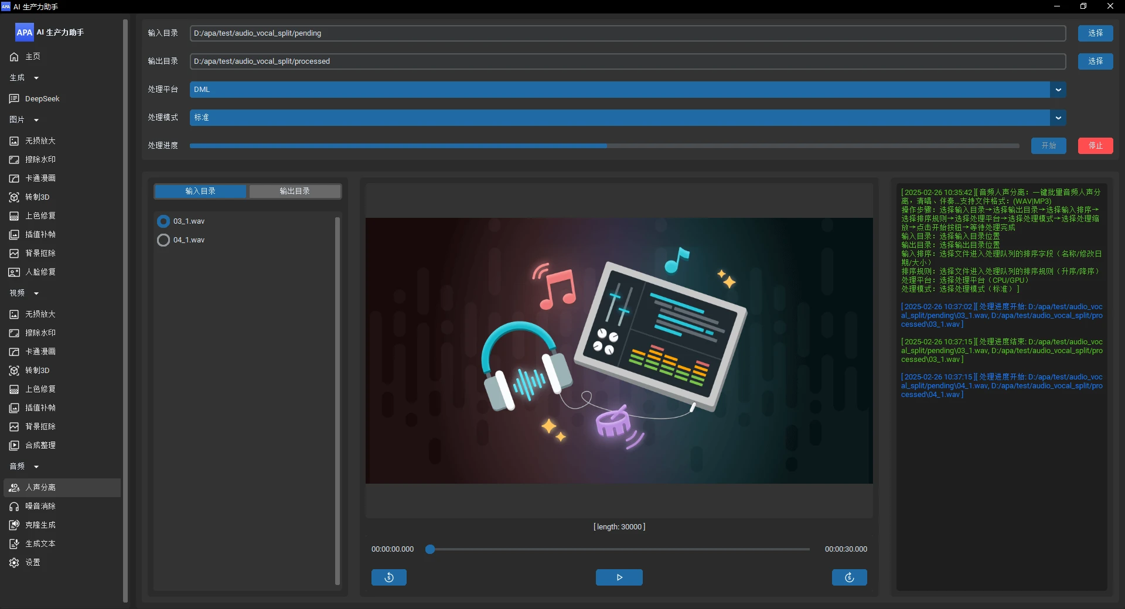Open the DeepSeek chat page
1125x609 pixels.
pos(42,99)
